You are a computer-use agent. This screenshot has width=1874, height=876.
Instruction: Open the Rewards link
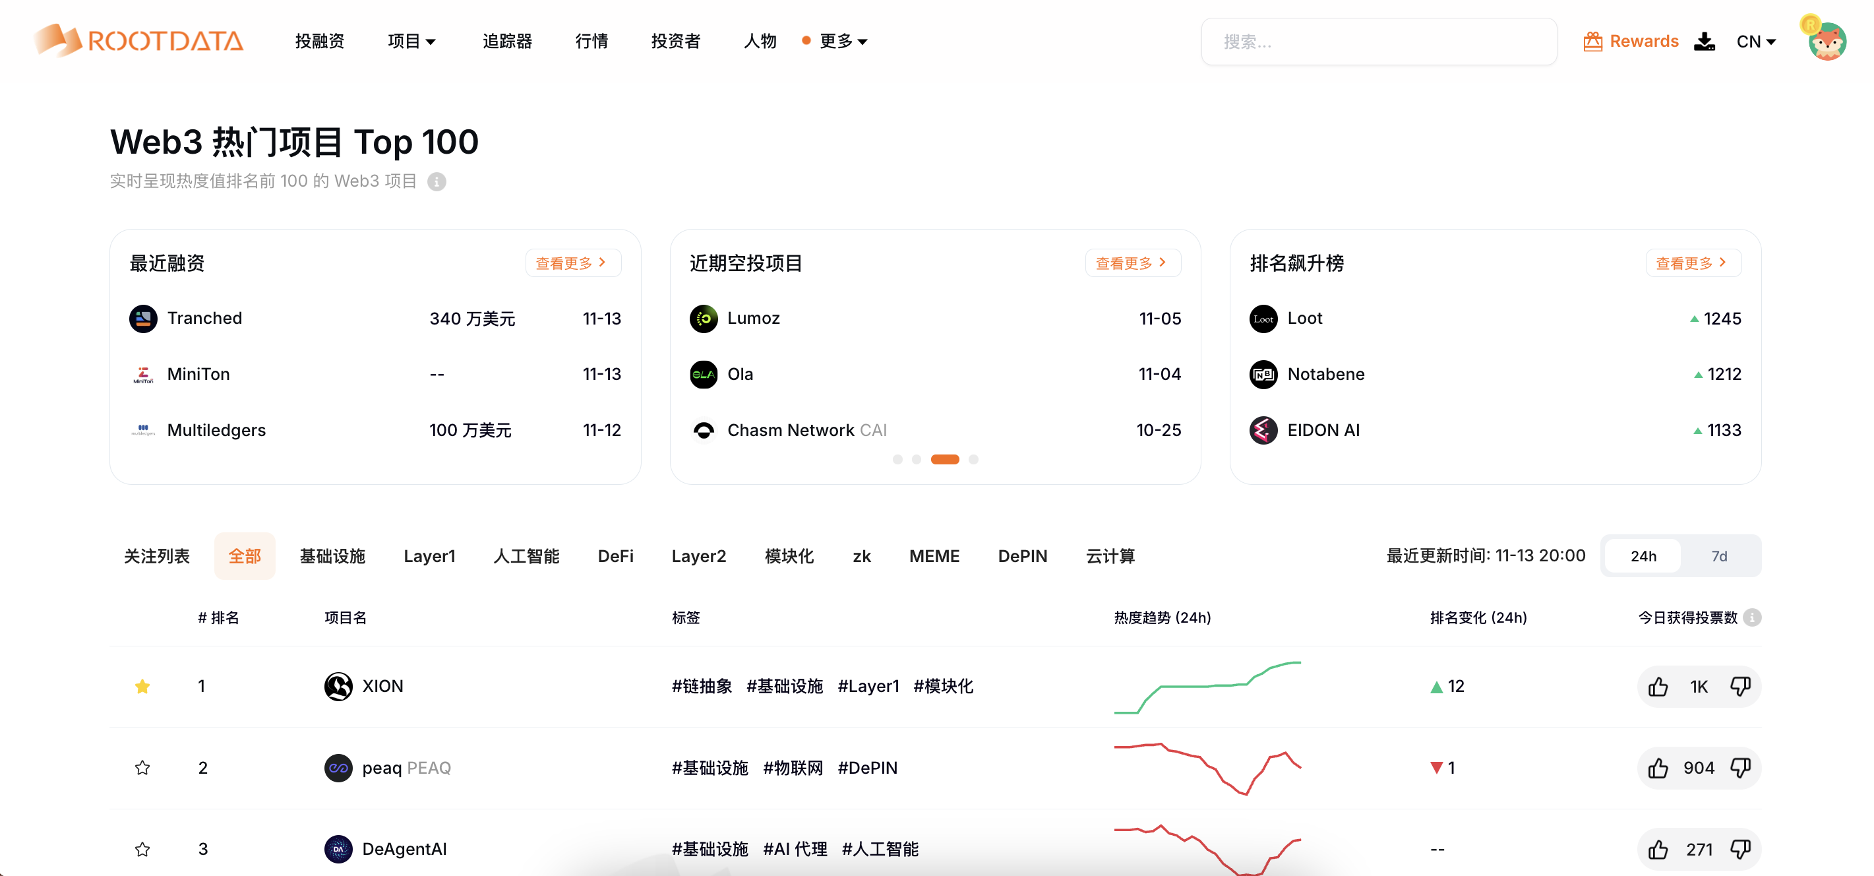(x=1643, y=42)
